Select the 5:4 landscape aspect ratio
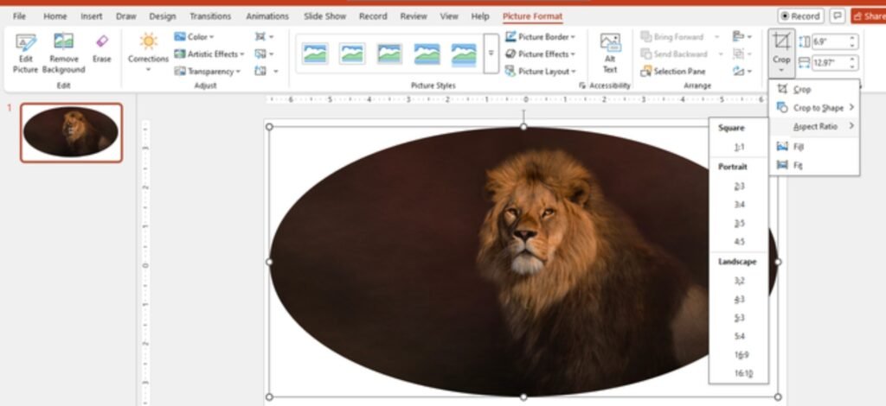Viewport: 886px width, 406px height. click(x=739, y=337)
